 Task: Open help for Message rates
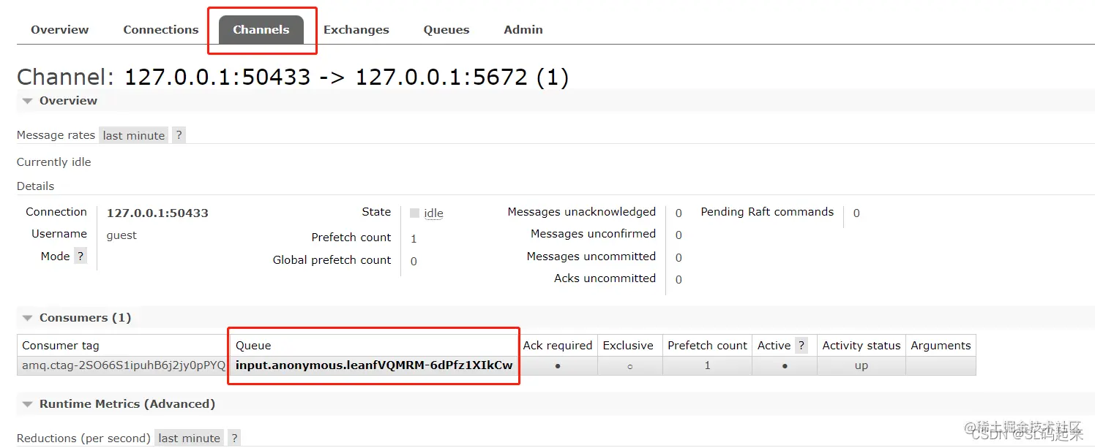point(179,135)
